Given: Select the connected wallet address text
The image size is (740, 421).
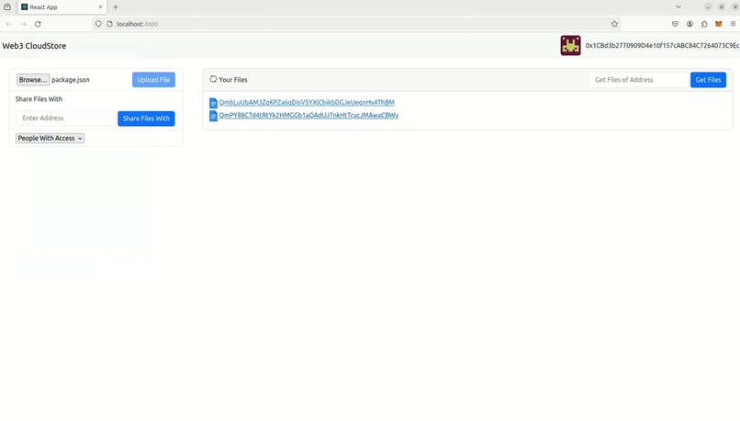Looking at the screenshot, I should [x=662, y=46].
